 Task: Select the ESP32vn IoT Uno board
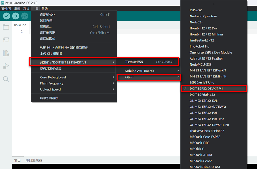coord(214,83)
